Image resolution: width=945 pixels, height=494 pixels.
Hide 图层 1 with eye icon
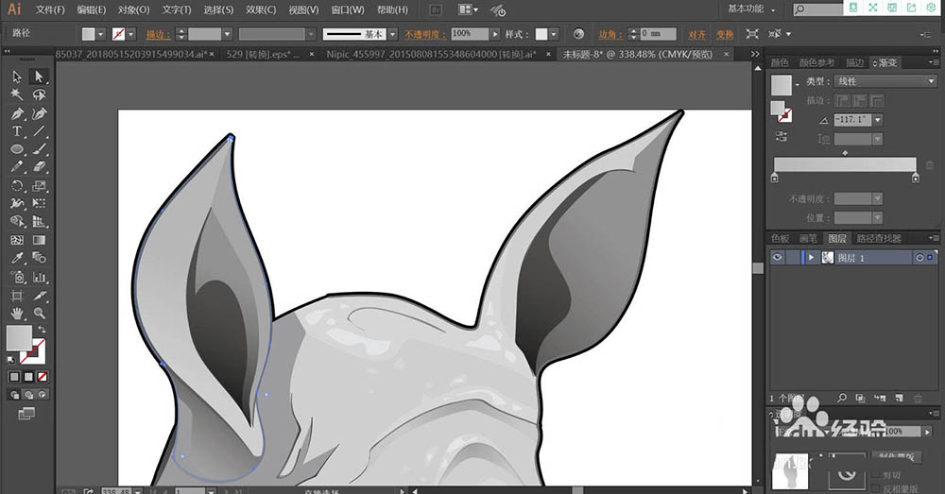[778, 258]
